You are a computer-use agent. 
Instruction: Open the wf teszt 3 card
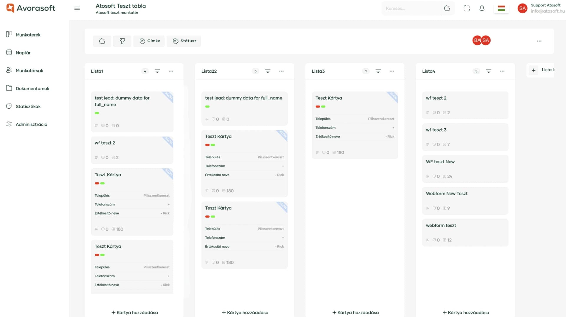(x=465, y=137)
